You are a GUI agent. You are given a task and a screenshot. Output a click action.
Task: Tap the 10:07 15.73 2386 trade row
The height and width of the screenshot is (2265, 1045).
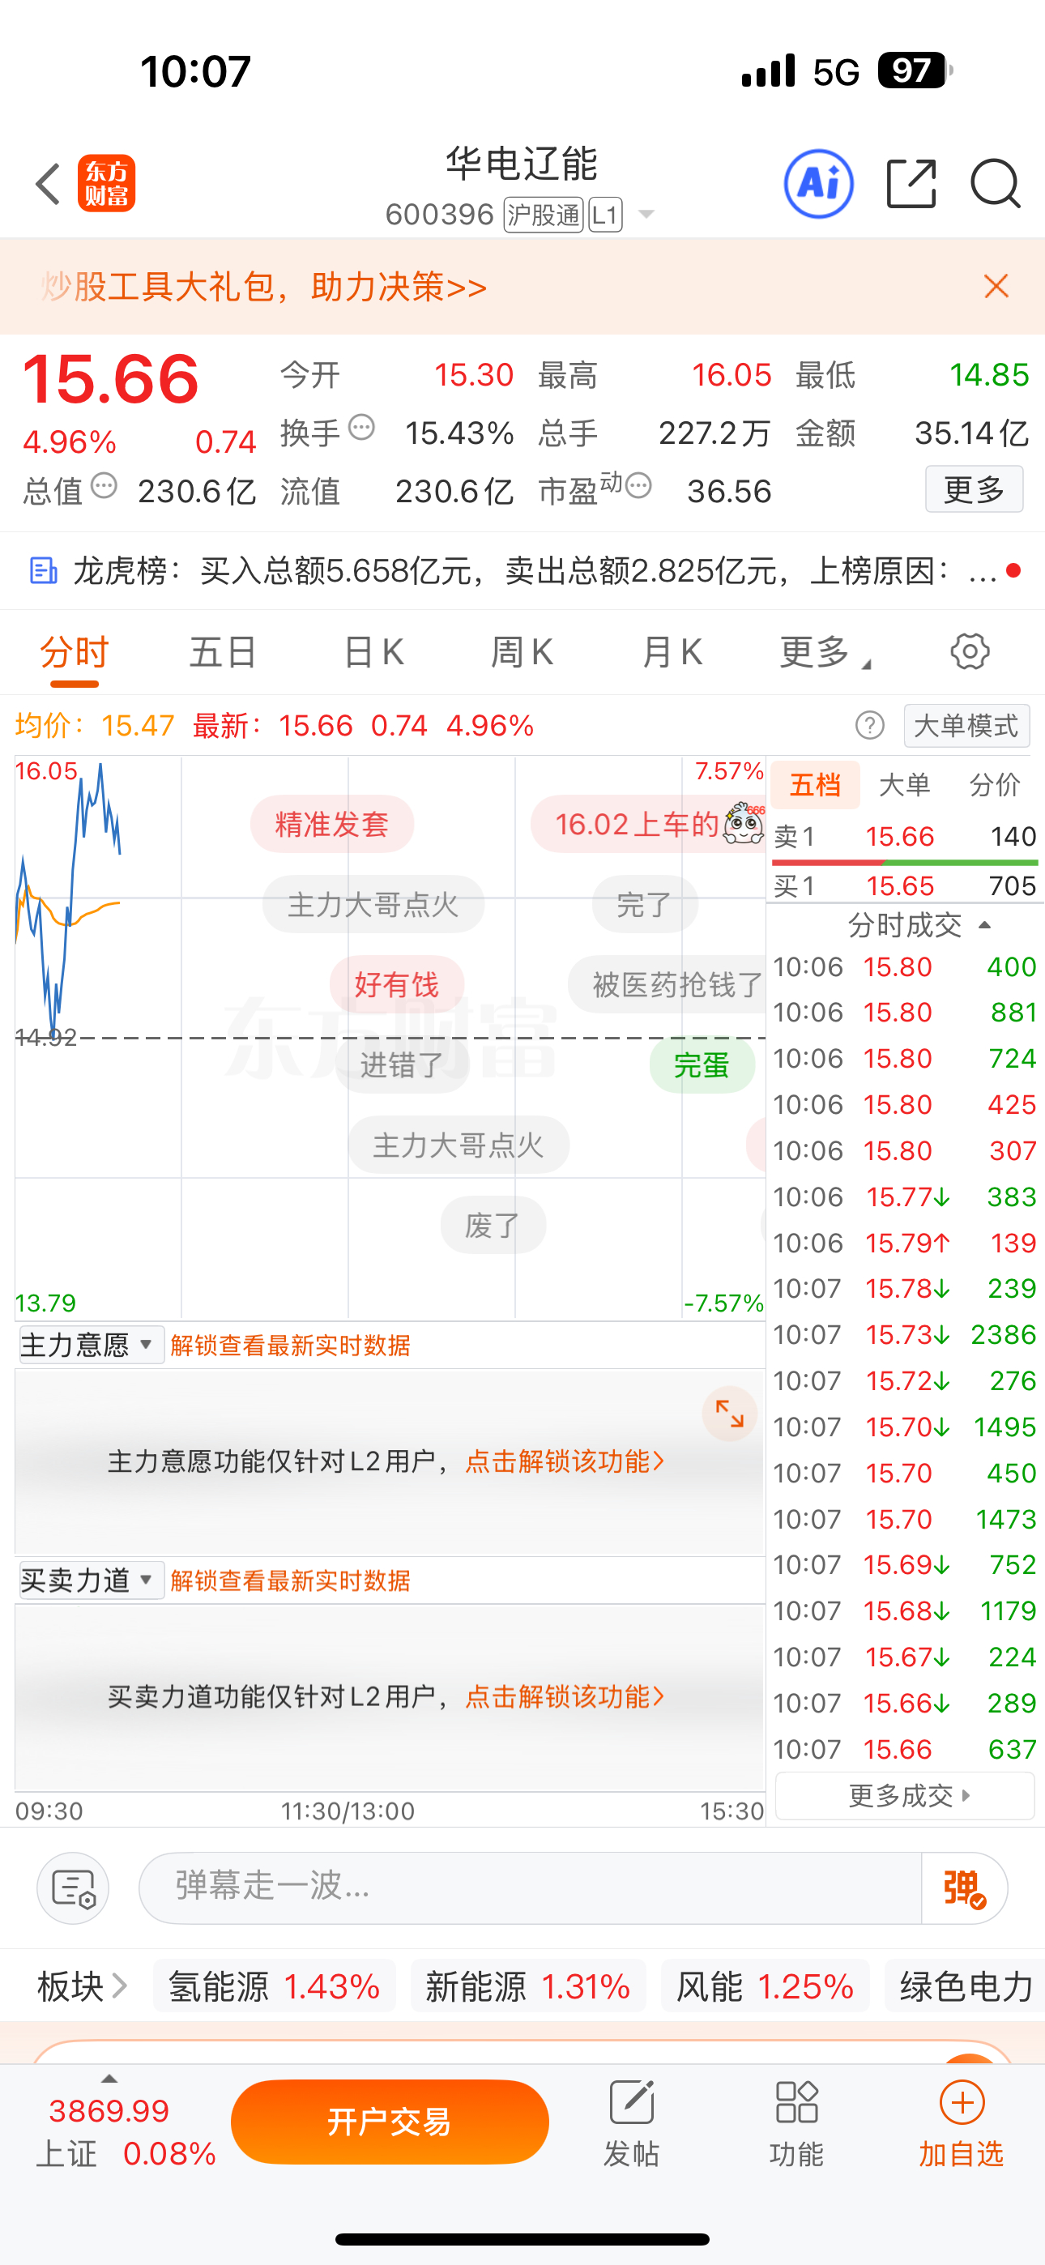(x=905, y=1334)
